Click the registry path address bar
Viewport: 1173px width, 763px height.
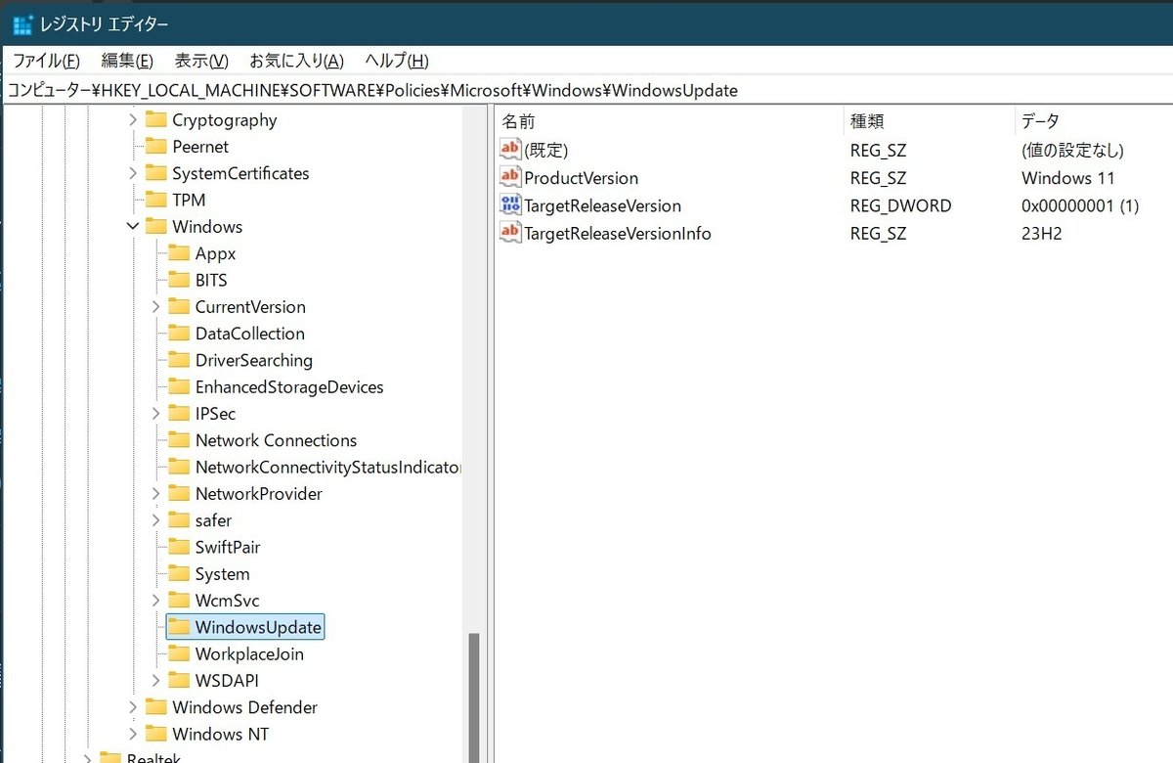click(586, 90)
